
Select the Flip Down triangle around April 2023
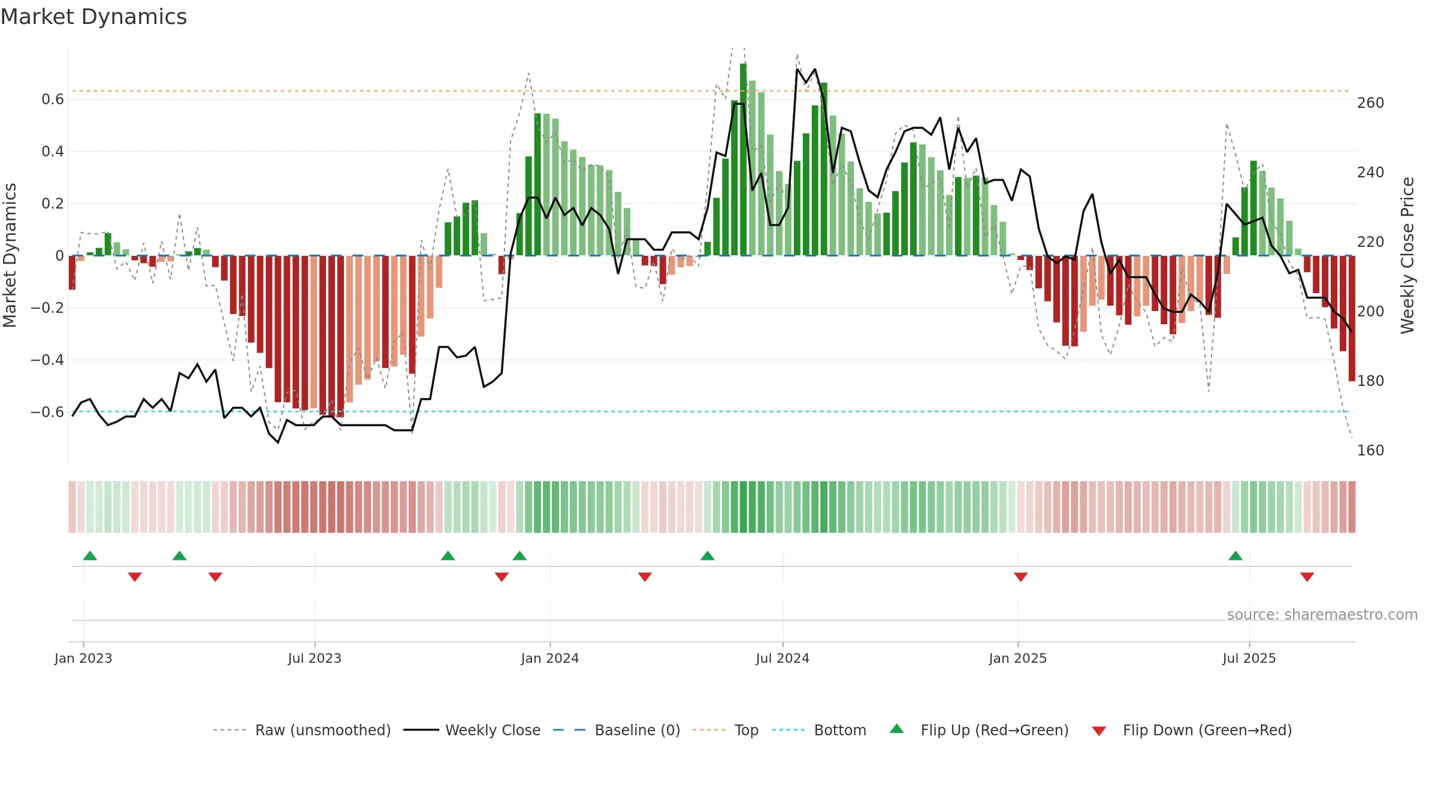coord(215,576)
